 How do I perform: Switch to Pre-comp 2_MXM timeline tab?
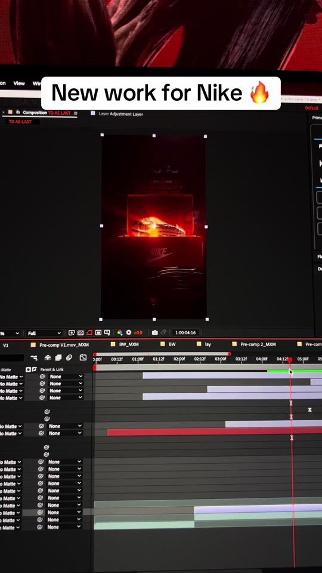pos(258,344)
